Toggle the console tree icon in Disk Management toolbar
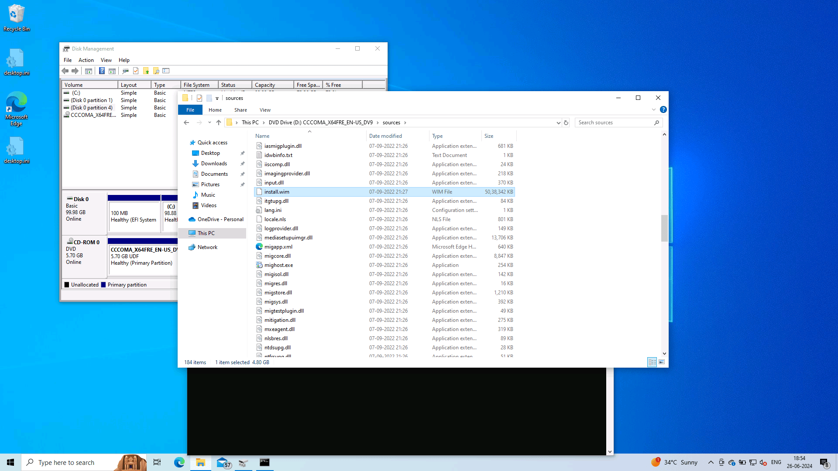 tap(89, 71)
